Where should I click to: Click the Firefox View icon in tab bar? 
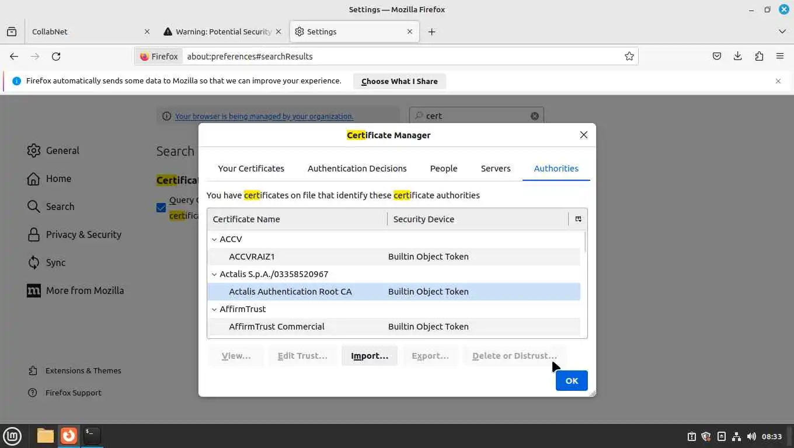click(x=12, y=32)
